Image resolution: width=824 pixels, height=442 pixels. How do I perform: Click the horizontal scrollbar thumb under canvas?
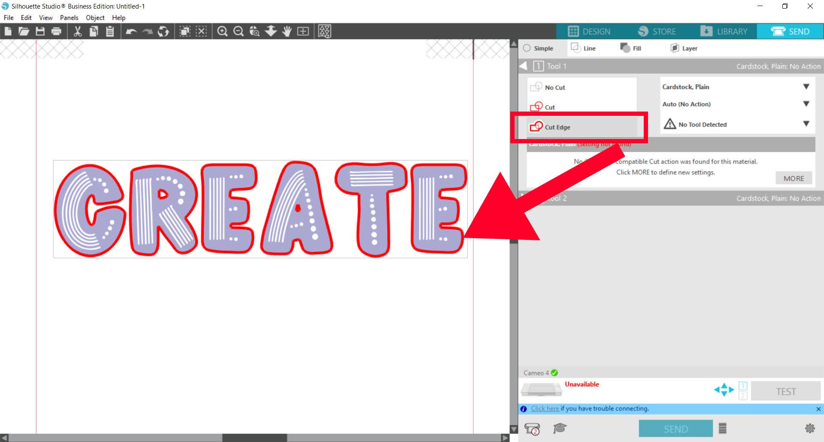254,438
